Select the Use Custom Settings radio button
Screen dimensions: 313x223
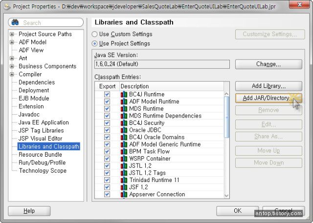[94, 34]
